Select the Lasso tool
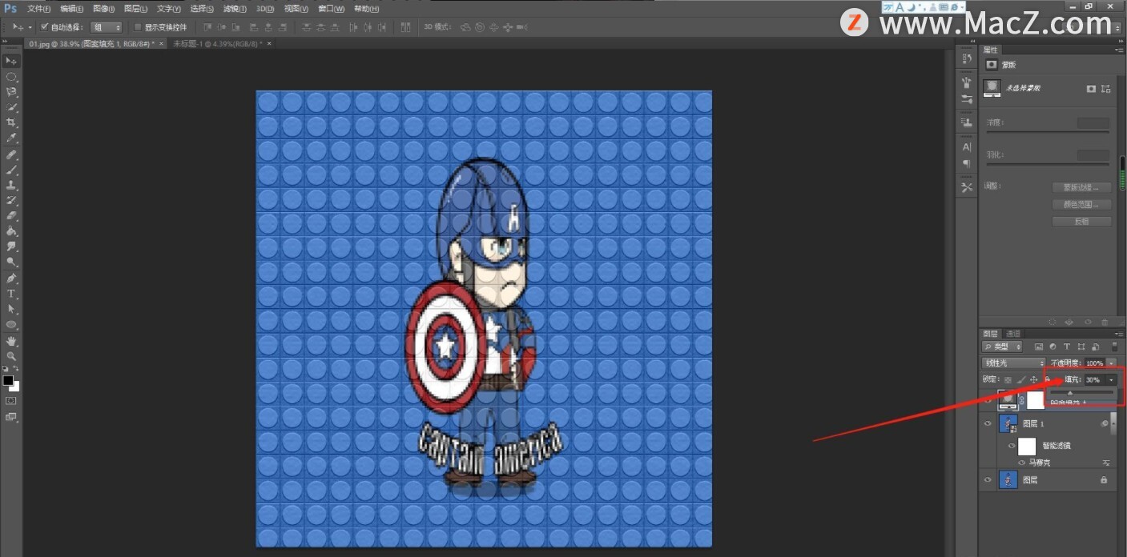This screenshot has height=557, width=1127. point(11,92)
